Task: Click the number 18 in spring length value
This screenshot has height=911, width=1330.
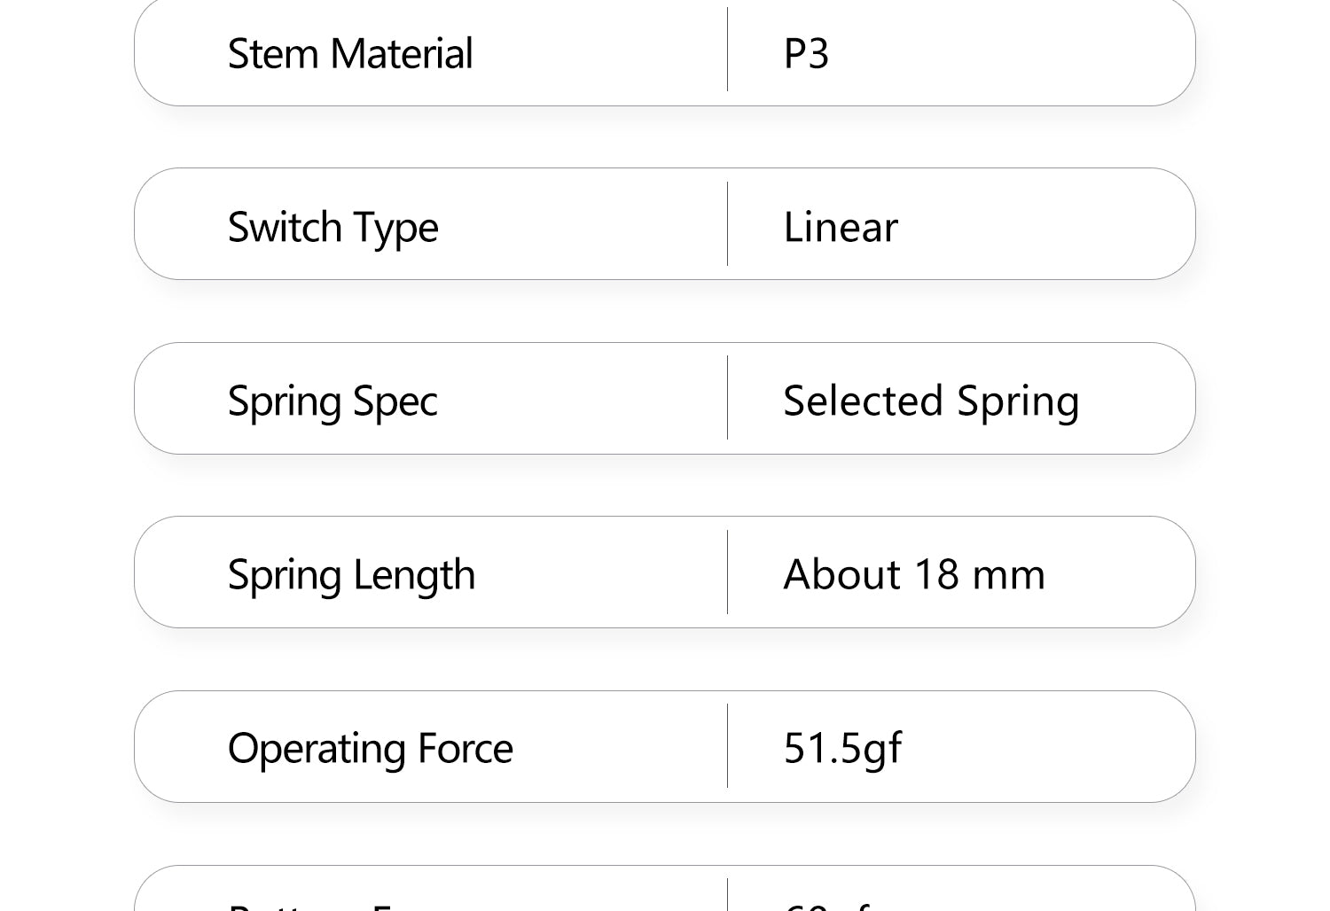Action: (936, 574)
